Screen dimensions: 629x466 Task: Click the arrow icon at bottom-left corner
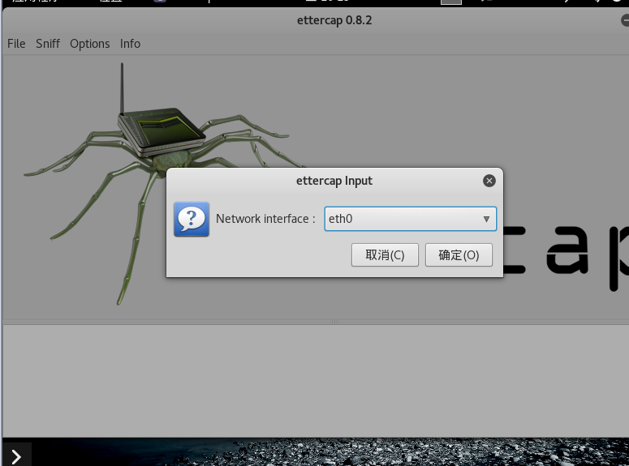pyautogui.click(x=16, y=456)
